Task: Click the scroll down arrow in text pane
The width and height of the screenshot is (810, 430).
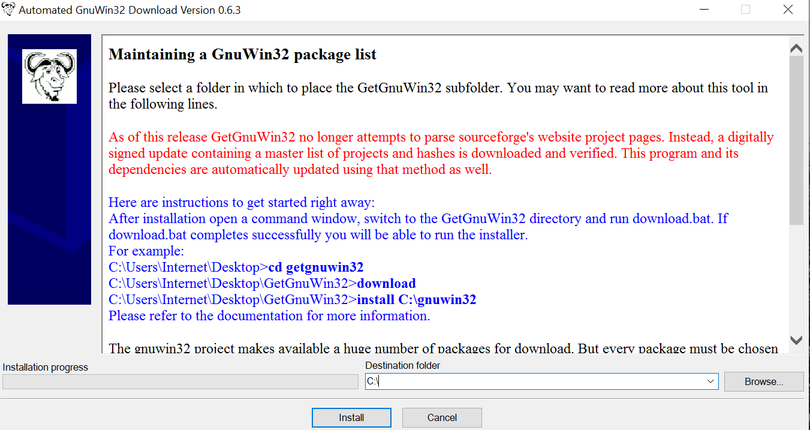Action: [796, 340]
